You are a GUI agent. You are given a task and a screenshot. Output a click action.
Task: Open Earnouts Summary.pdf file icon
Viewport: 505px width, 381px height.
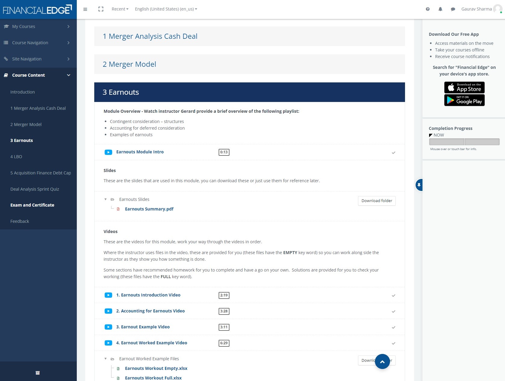118,209
